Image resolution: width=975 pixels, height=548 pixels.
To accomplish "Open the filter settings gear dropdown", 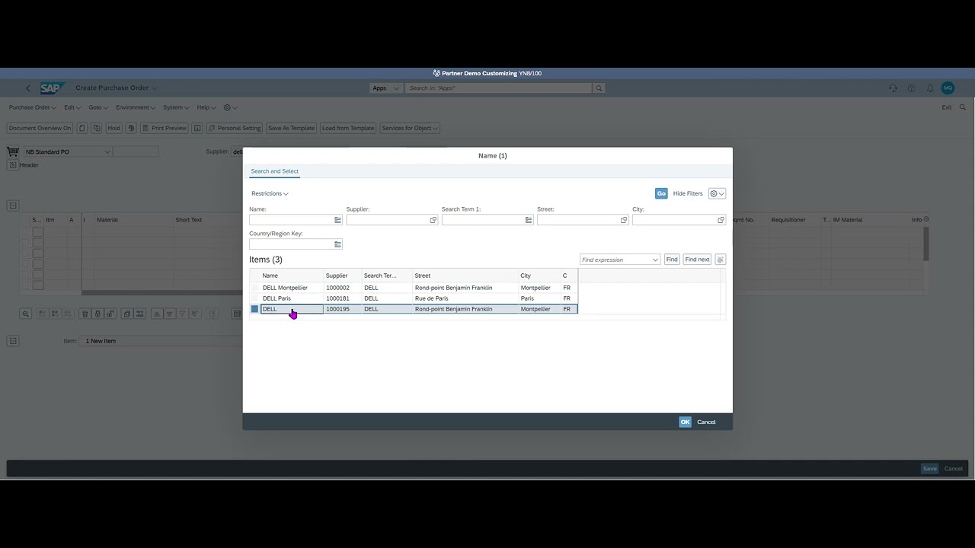I will click(717, 193).
